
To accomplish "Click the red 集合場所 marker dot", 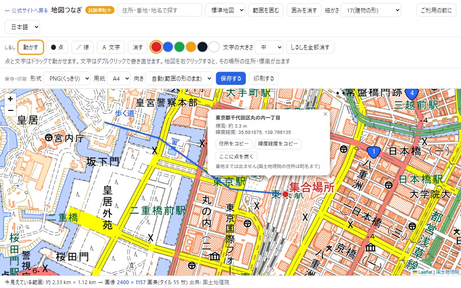I will [285, 194].
